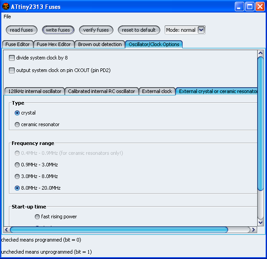Click the reset to default button

(139, 30)
